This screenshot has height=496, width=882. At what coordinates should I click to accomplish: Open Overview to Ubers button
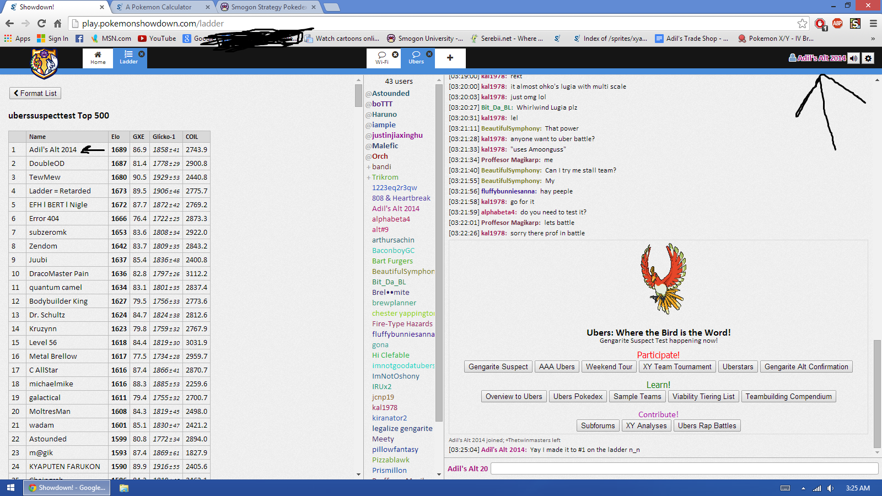click(514, 396)
